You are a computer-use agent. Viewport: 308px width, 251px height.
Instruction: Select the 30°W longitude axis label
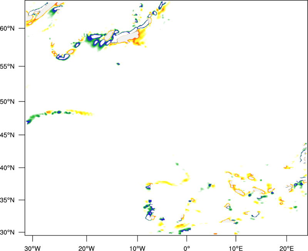pos(33,248)
